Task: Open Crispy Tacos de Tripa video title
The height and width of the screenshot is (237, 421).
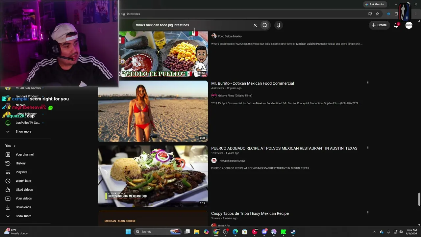Action: pyautogui.click(x=250, y=213)
